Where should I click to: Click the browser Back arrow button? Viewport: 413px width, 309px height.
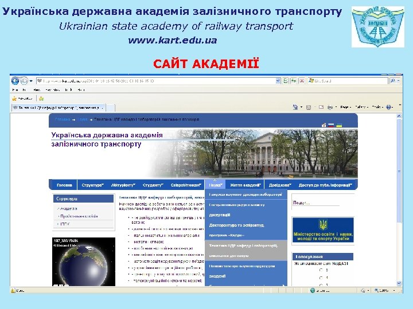coord(15,81)
